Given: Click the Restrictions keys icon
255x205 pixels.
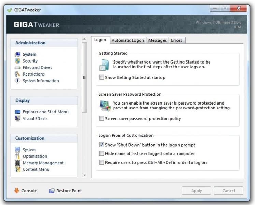Looking at the screenshot, I should pyautogui.click(x=17, y=74).
